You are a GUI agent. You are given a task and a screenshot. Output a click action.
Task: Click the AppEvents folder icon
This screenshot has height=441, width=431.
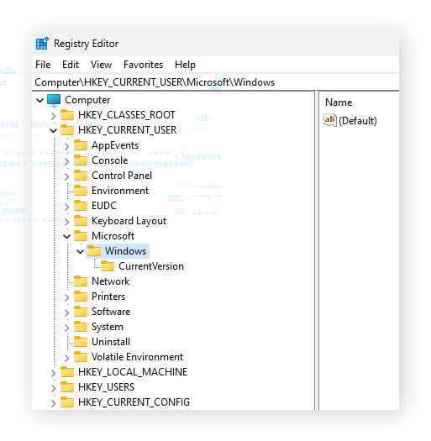point(81,145)
